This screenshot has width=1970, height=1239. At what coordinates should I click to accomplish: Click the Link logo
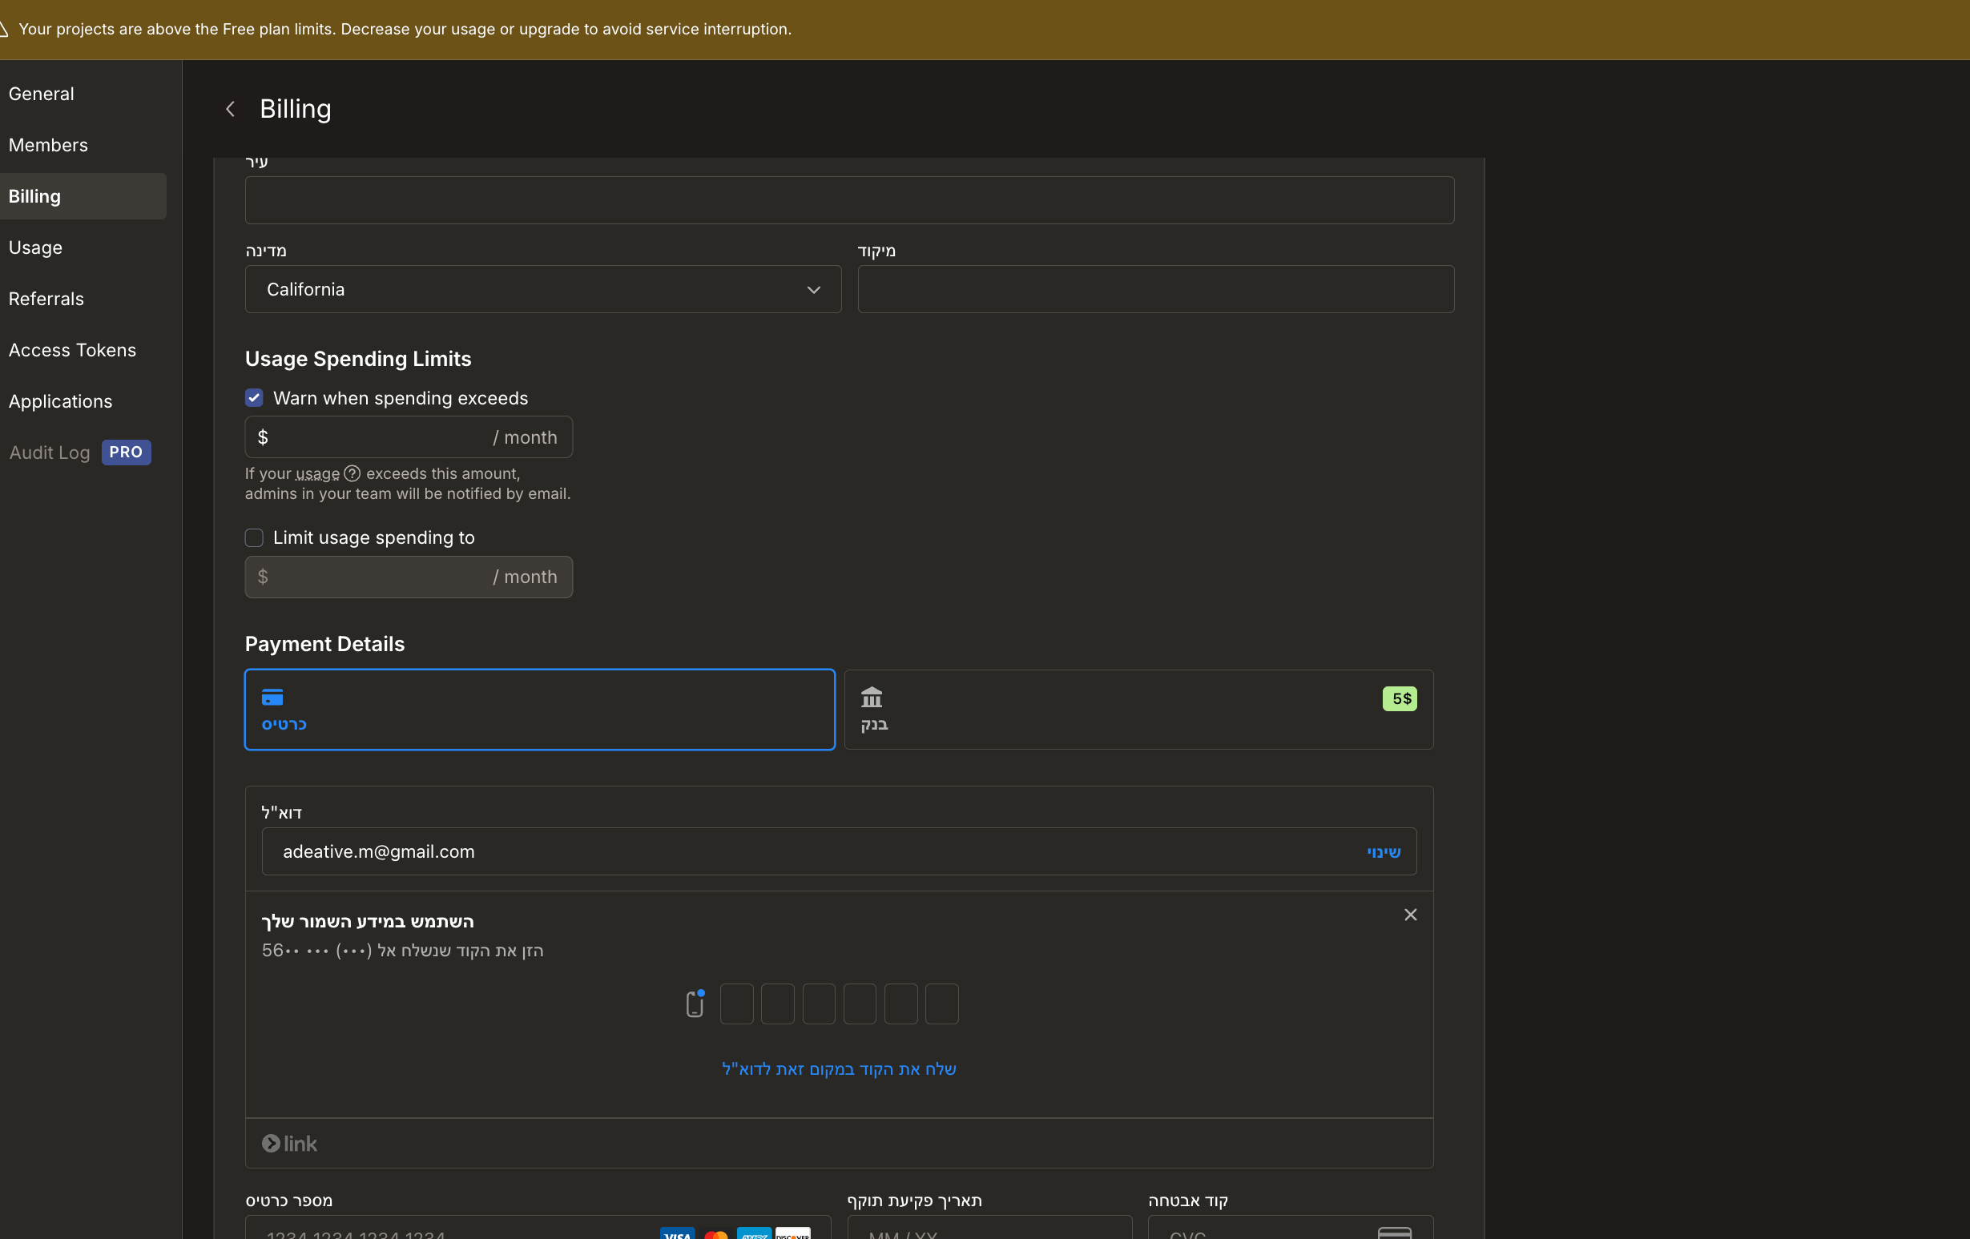coord(289,1144)
